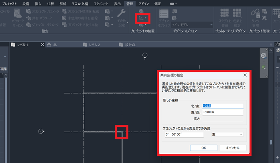Screen dimensions: 280x163
Task: Open プレキャスト ribbon tab
Action: point(10,4)
